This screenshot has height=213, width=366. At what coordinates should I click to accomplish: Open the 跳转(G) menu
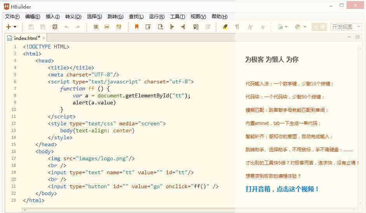pos(115,17)
